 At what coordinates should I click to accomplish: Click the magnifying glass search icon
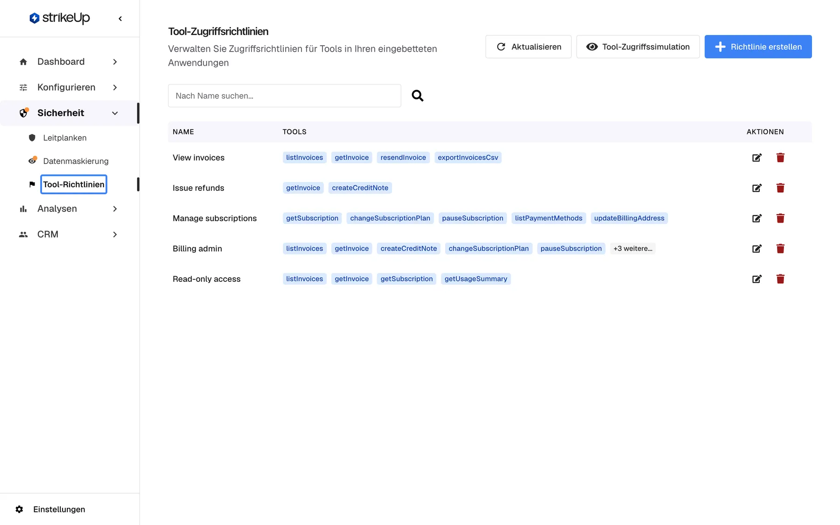tap(418, 96)
